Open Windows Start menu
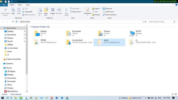The image size is (178, 100). tap(3, 98)
